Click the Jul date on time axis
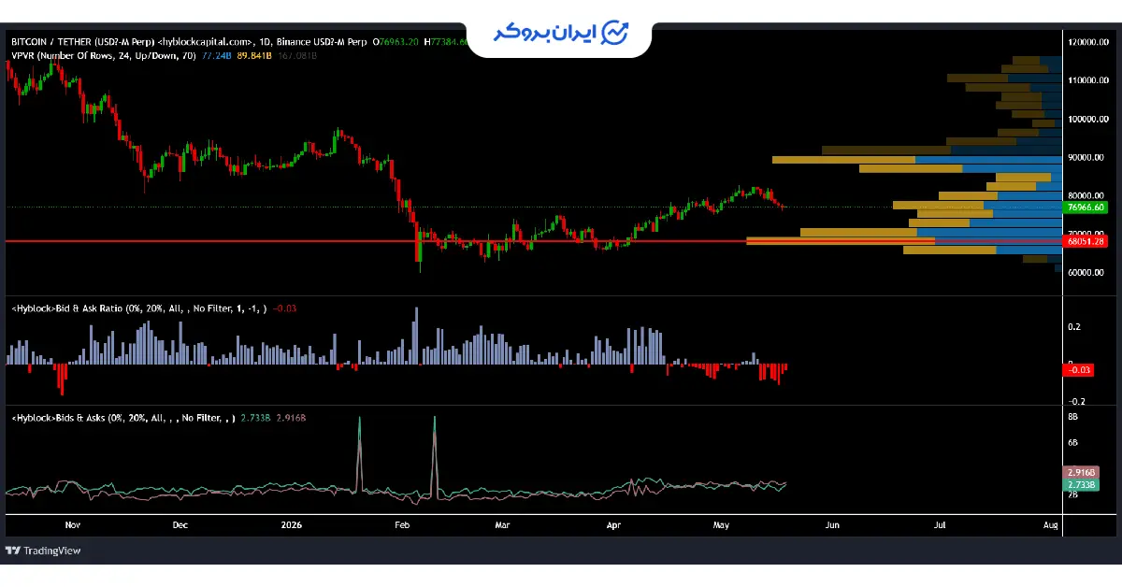Image resolution: width=1122 pixels, height=587 pixels. point(940,525)
